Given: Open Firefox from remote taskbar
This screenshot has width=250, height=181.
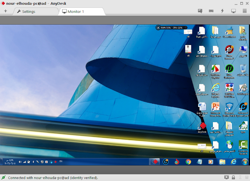Looking at the screenshot, I should pos(177,162).
